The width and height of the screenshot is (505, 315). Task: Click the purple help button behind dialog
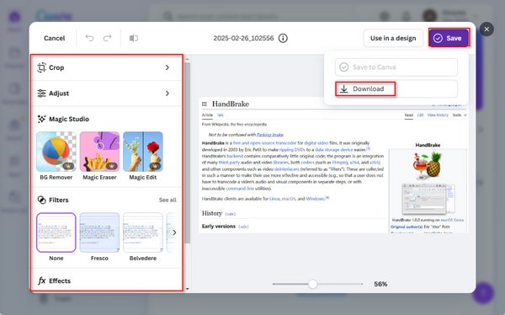click(483, 293)
